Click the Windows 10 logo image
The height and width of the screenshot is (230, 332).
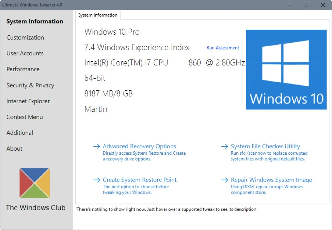coord(286,69)
